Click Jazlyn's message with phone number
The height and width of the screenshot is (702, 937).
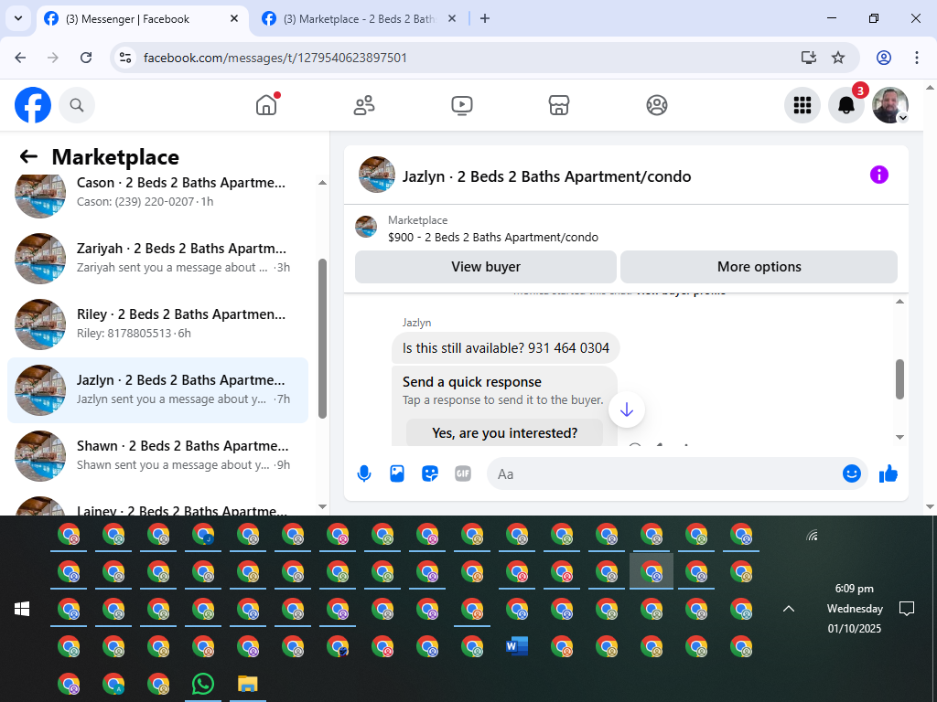pyautogui.click(x=505, y=348)
